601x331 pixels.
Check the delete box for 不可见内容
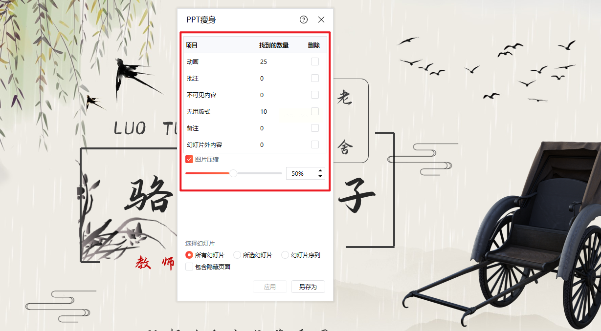[x=315, y=95]
